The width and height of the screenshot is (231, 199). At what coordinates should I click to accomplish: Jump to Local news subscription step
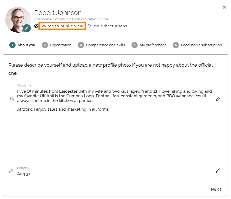point(197,45)
